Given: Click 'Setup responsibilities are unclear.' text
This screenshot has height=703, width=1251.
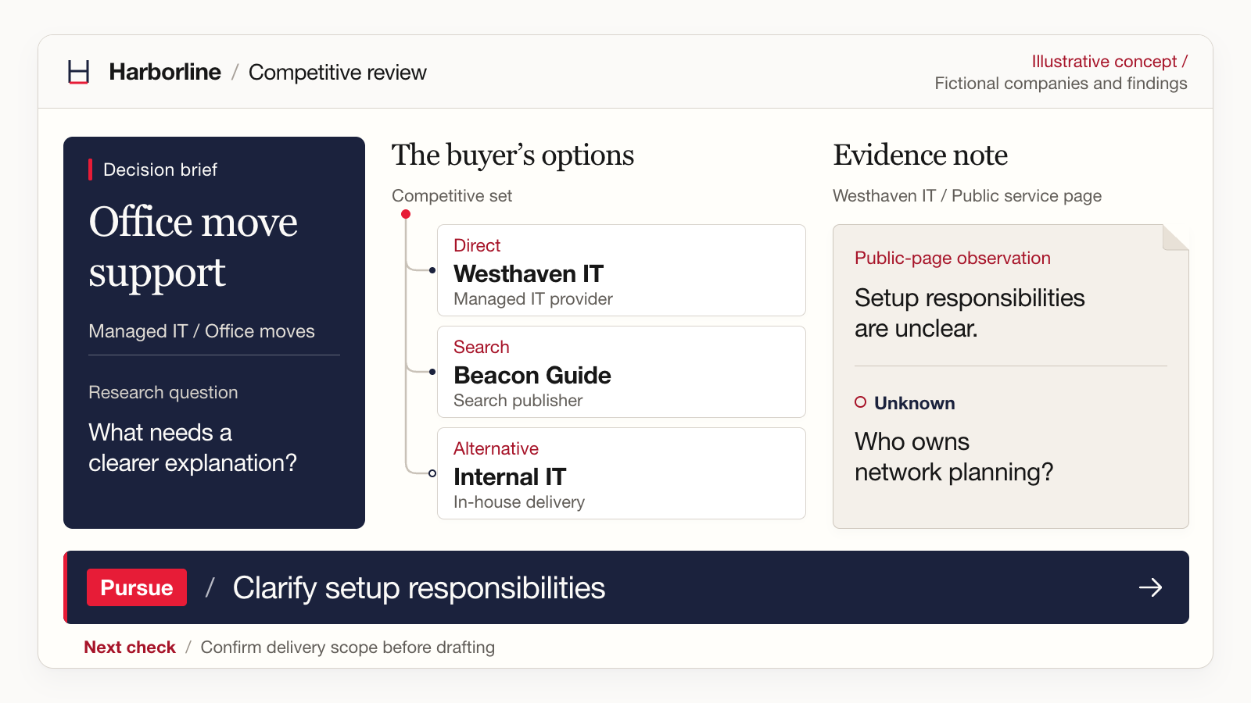Looking at the screenshot, I should pos(970,313).
